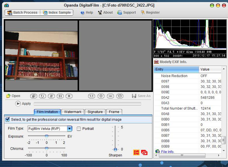Uncheck professional color reversal film checkbox
The width and height of the screenshot is (228, 167).
[x=7, y=119]
